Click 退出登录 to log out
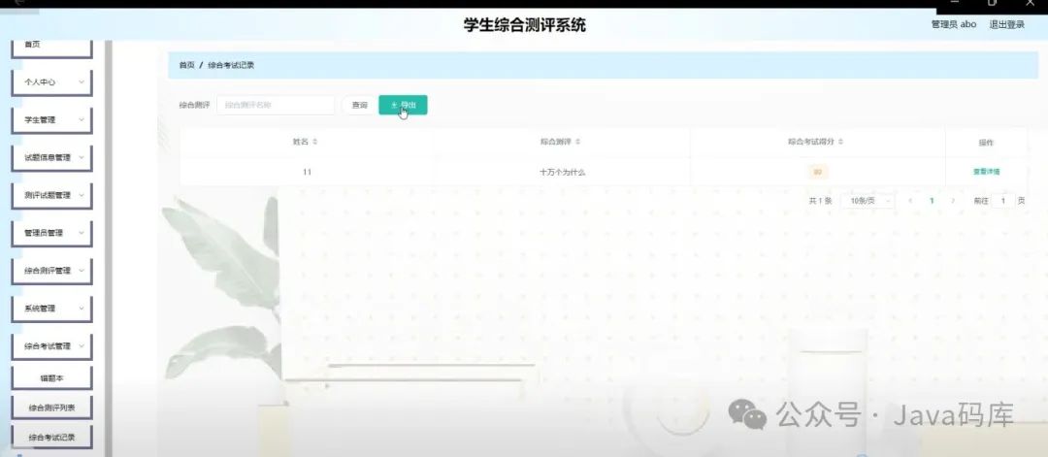This screenshot has height=457, width=1048. click(x=1006, y=24)
